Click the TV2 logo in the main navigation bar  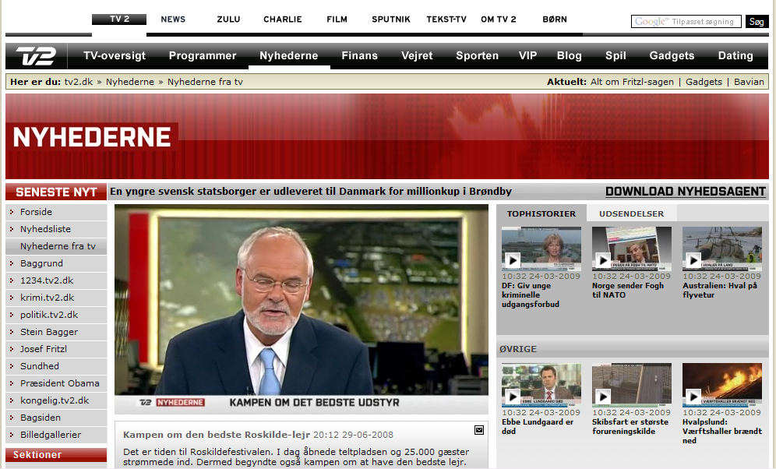36,56
